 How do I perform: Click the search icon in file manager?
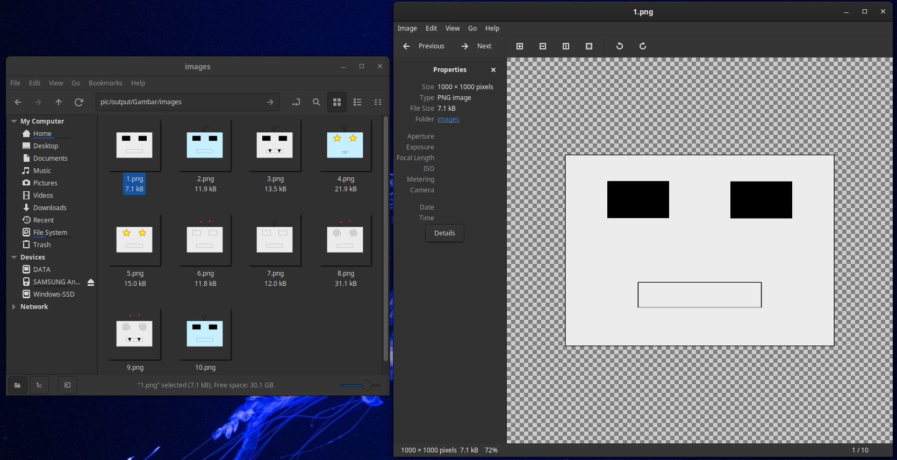coord(317,102)
